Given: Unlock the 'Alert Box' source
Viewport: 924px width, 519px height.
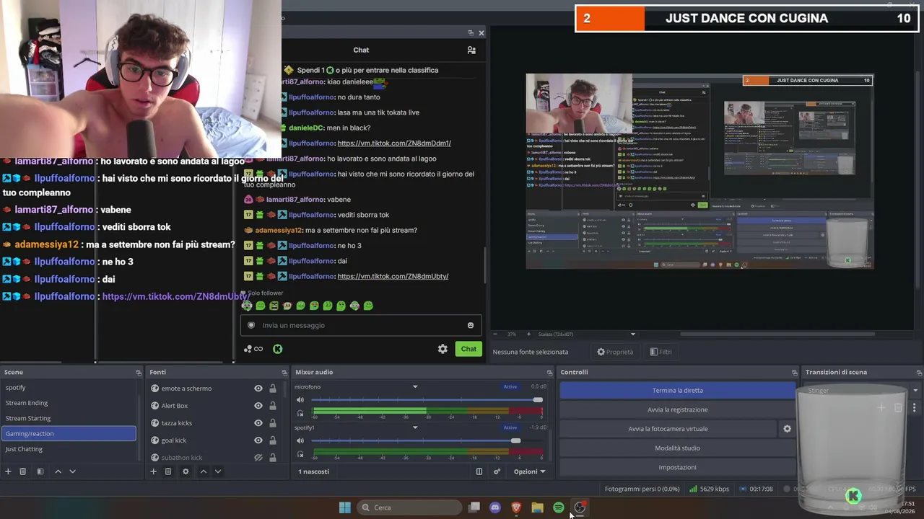Looking at the screenshot, I should coord(273,406).
